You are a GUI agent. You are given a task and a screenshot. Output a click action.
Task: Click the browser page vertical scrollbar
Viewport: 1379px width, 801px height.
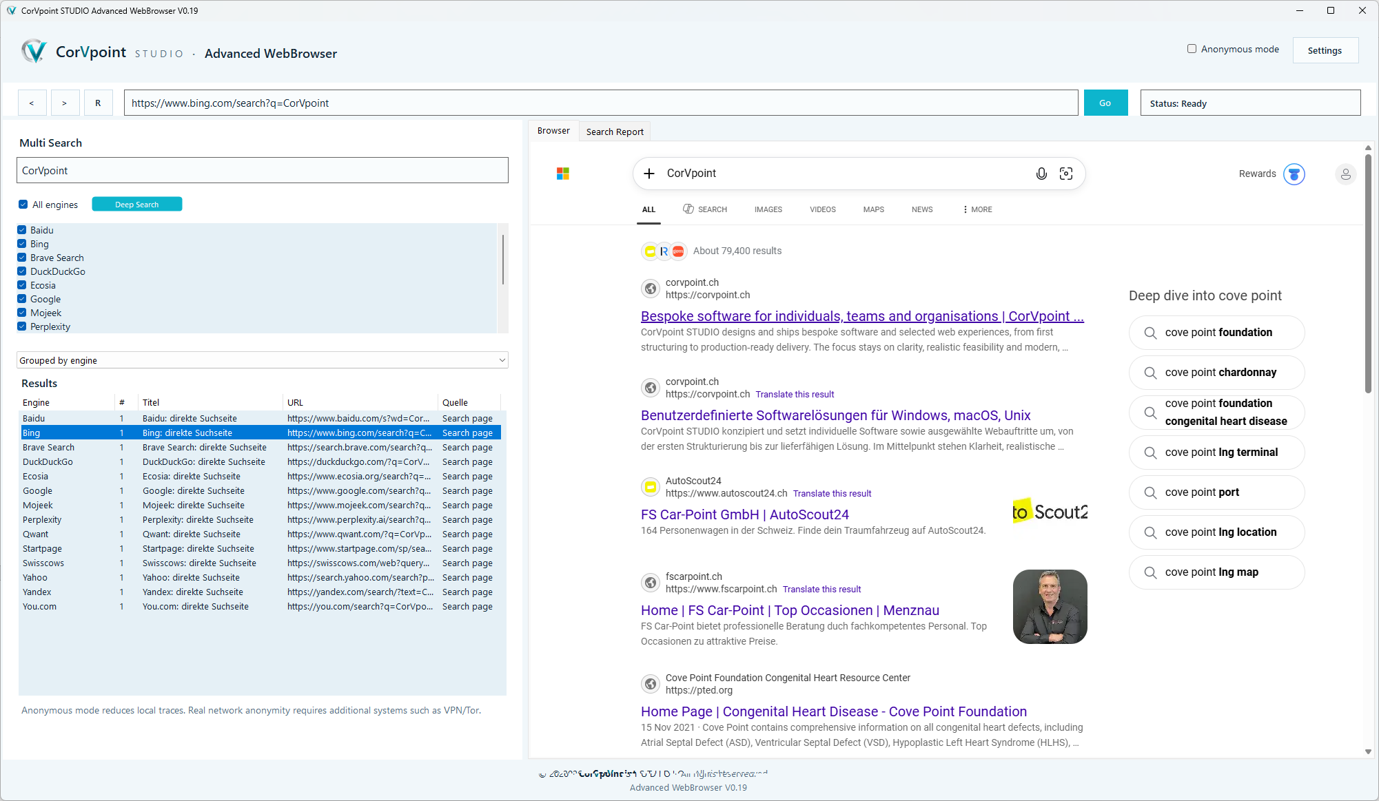click(x=1368, y=273)
